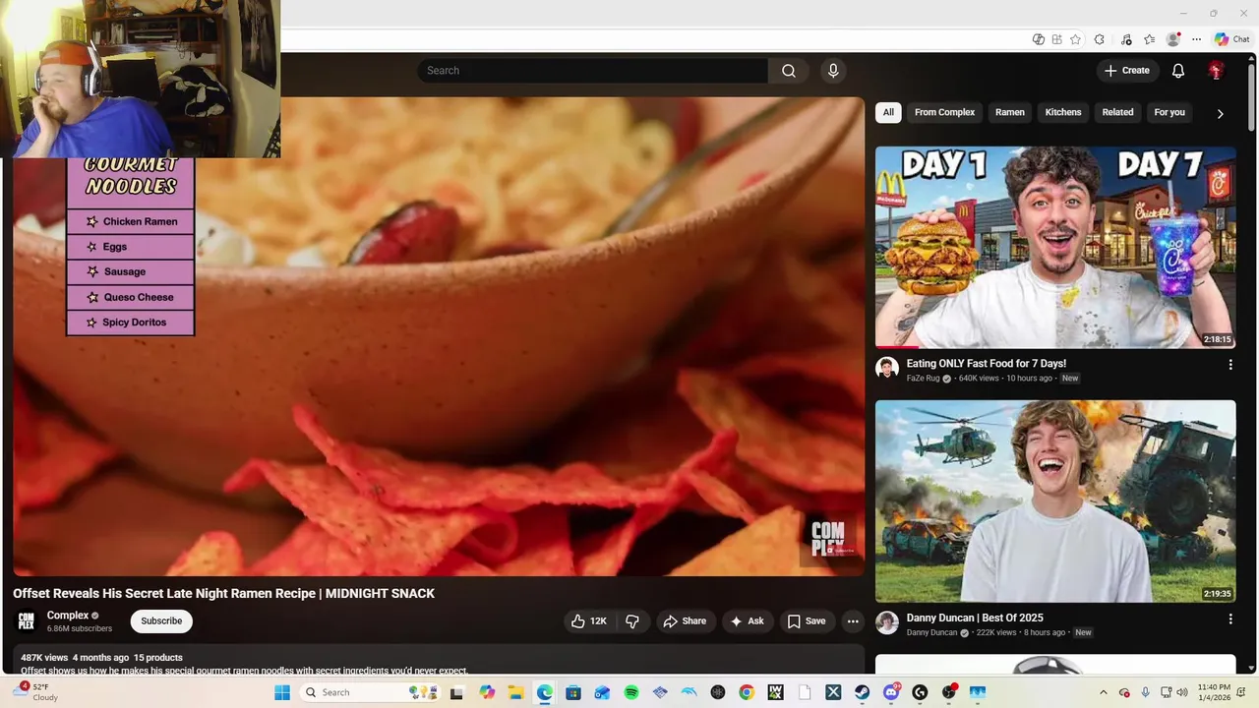This screenshot has height=708, width=1259.
Task: Share the Offset ramen video
Action: 685,621
